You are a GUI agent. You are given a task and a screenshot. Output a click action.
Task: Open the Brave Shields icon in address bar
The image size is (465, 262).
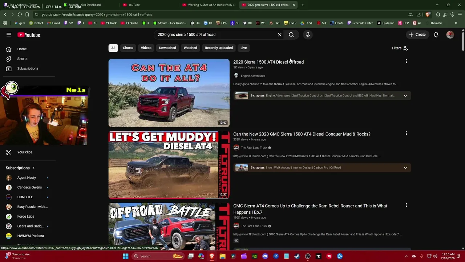(428, 15)
